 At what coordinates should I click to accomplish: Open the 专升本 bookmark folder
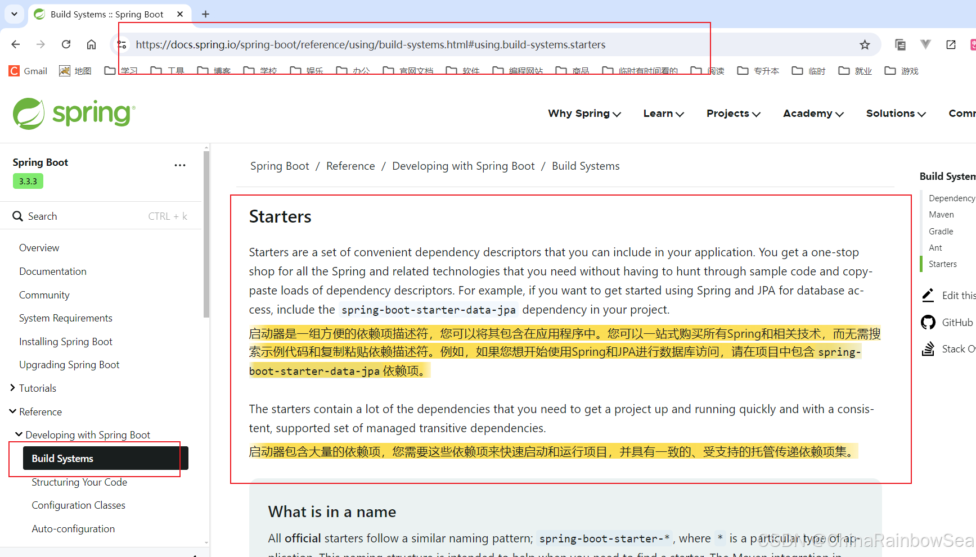[758, 71]
